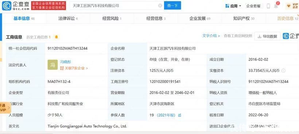Expand the 文字介绍 link

coord(211,36)
